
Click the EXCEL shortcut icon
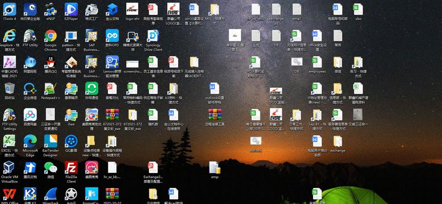(x=10, y=141)
